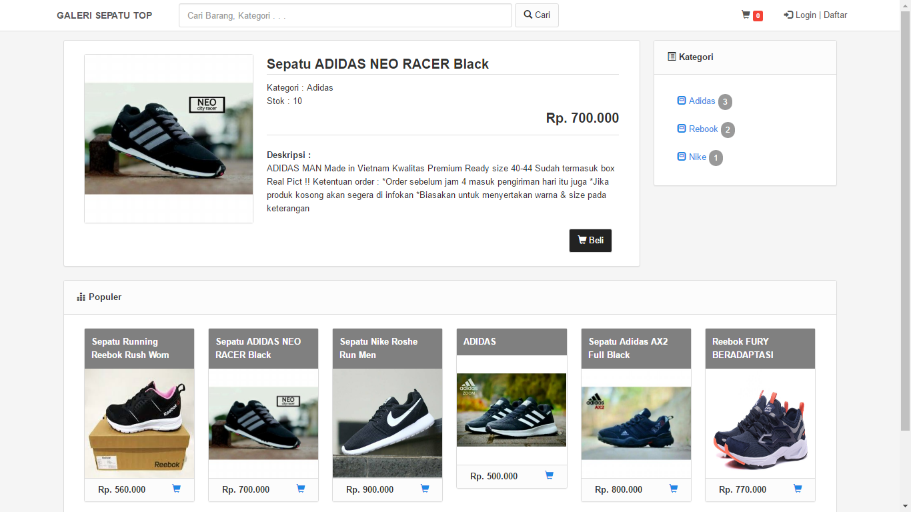Open the shopping cart icon in navbar
This screenshot has width=911, height=512.
pos(746,15)
